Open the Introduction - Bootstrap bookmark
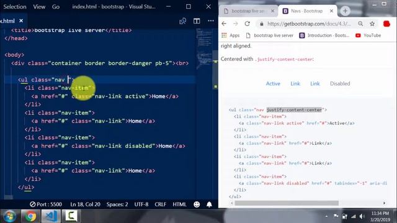The width and height of the screenshot is (397, 223). 324,35
